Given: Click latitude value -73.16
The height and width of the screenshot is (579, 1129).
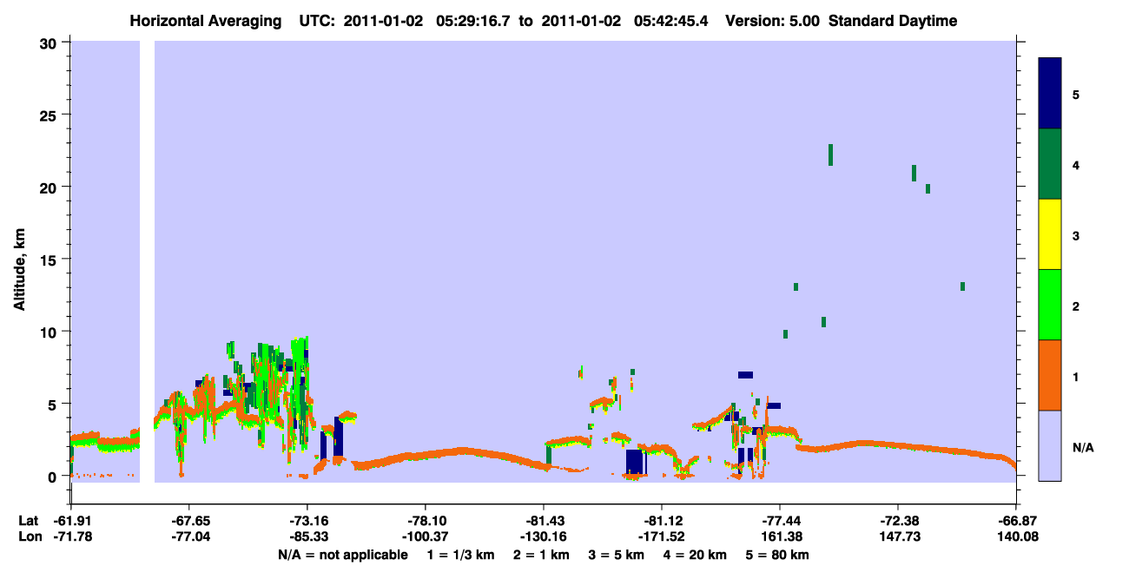Looking at the screenshot, I should (x=307, y=521).
